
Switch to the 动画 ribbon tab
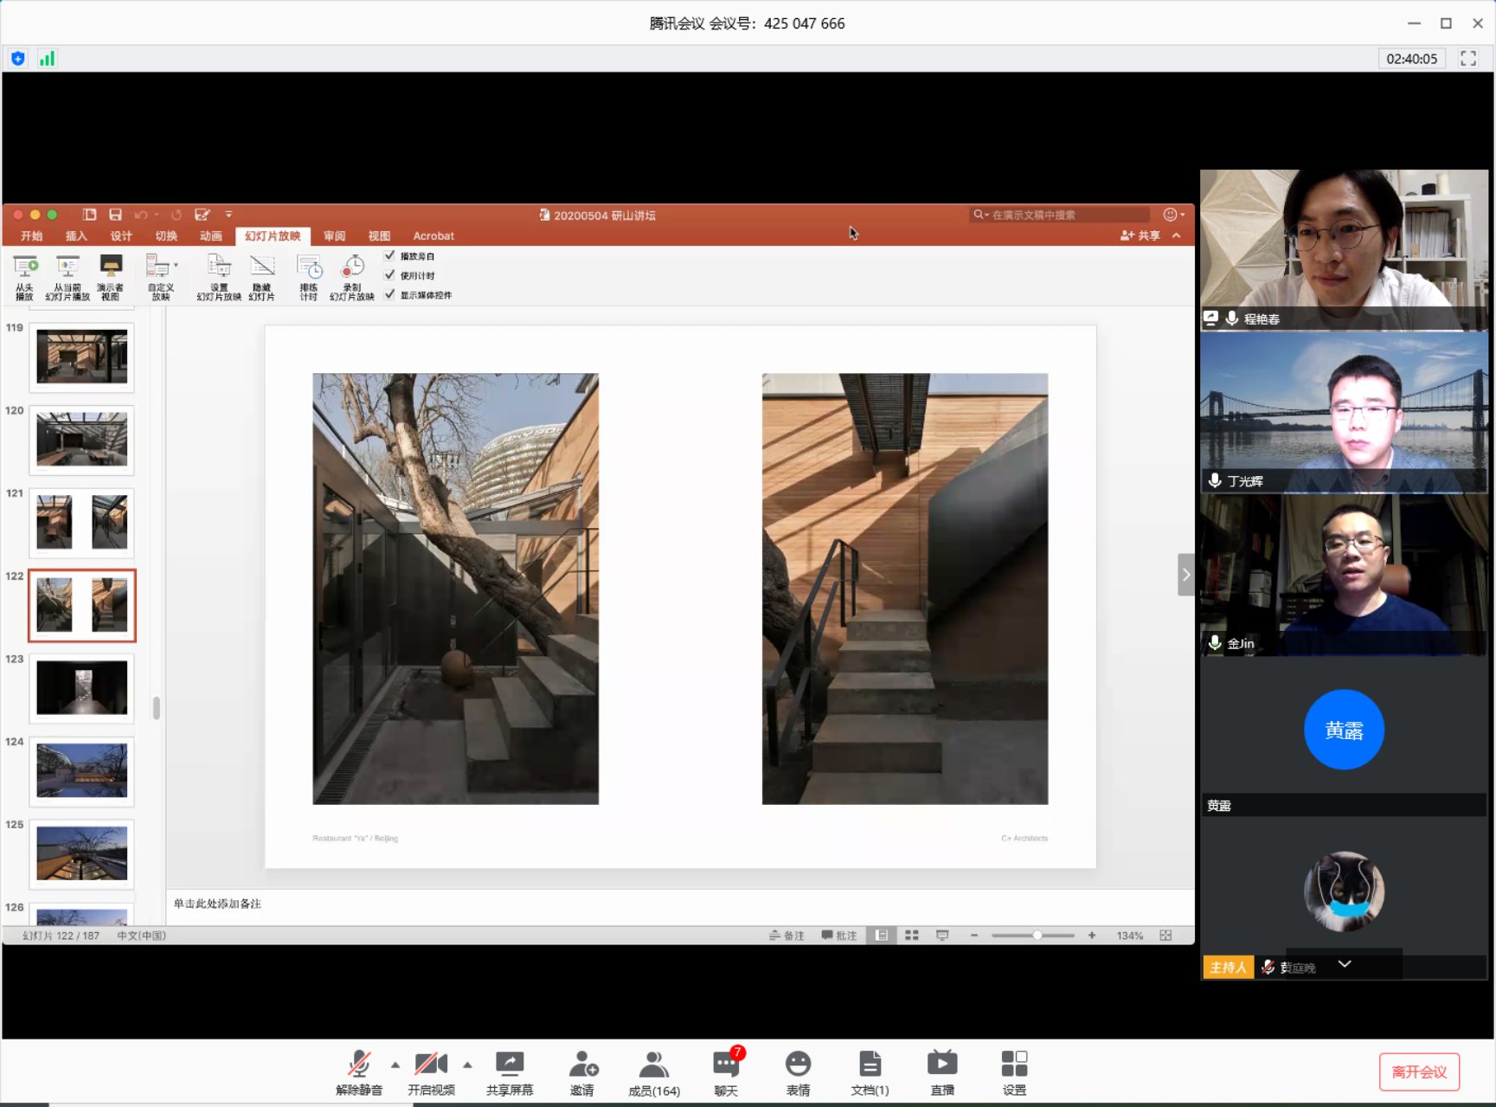click(210, 236)
